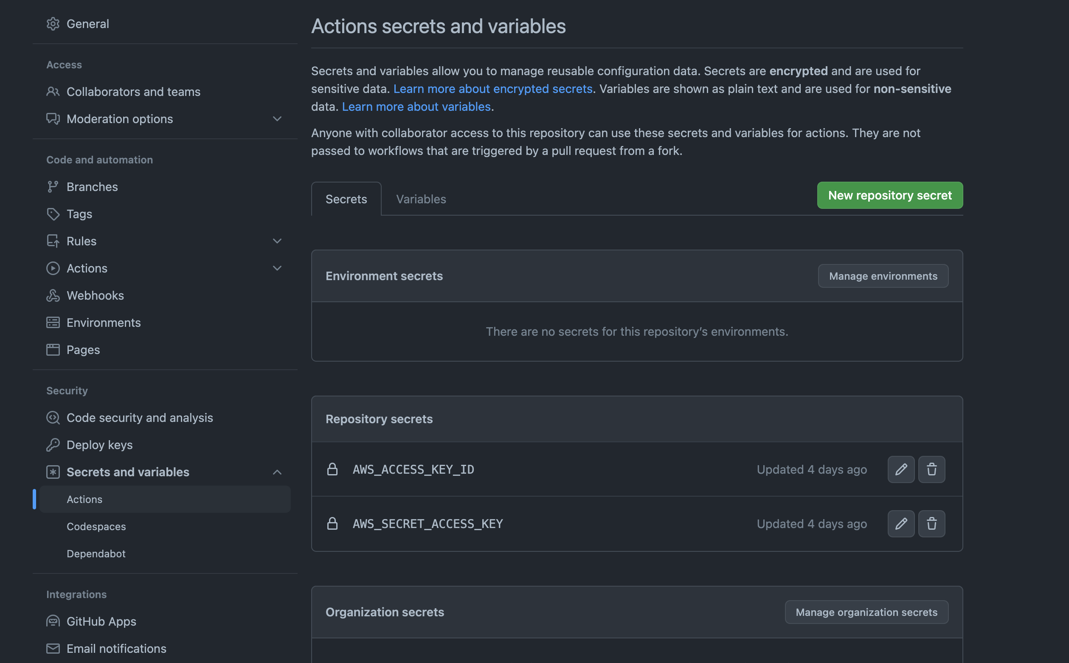This screenshot has height=663, width=1069.
Task: Click the Tags icon in the sidebar
Action: [x=53, y=214]
